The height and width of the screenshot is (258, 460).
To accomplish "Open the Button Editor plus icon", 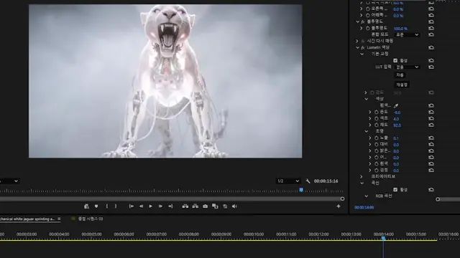I will [x=339, y=206].
